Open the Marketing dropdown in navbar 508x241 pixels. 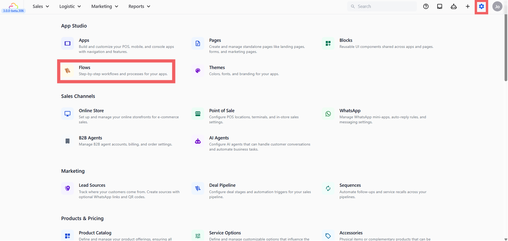click(105, 6)
